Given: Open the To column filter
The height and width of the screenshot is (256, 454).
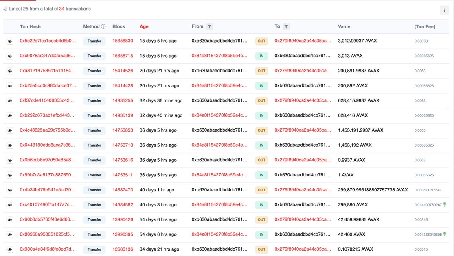Looking at the screenshot, I should tap(286, 26).
